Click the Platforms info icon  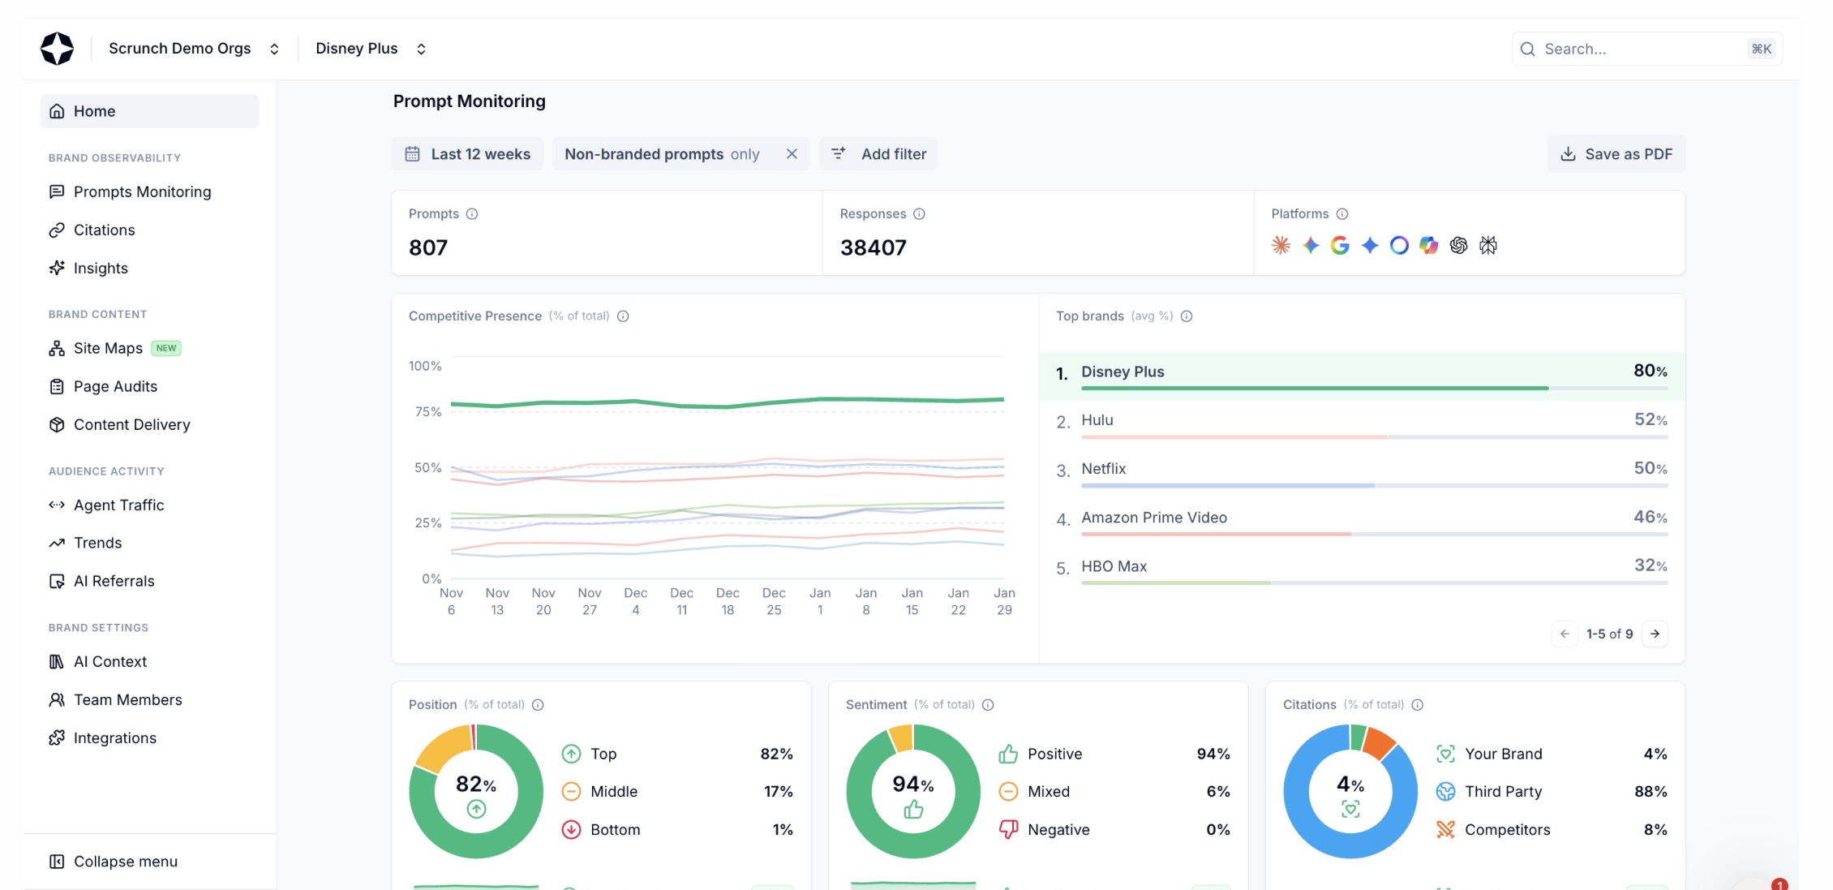pos(1342,214)
